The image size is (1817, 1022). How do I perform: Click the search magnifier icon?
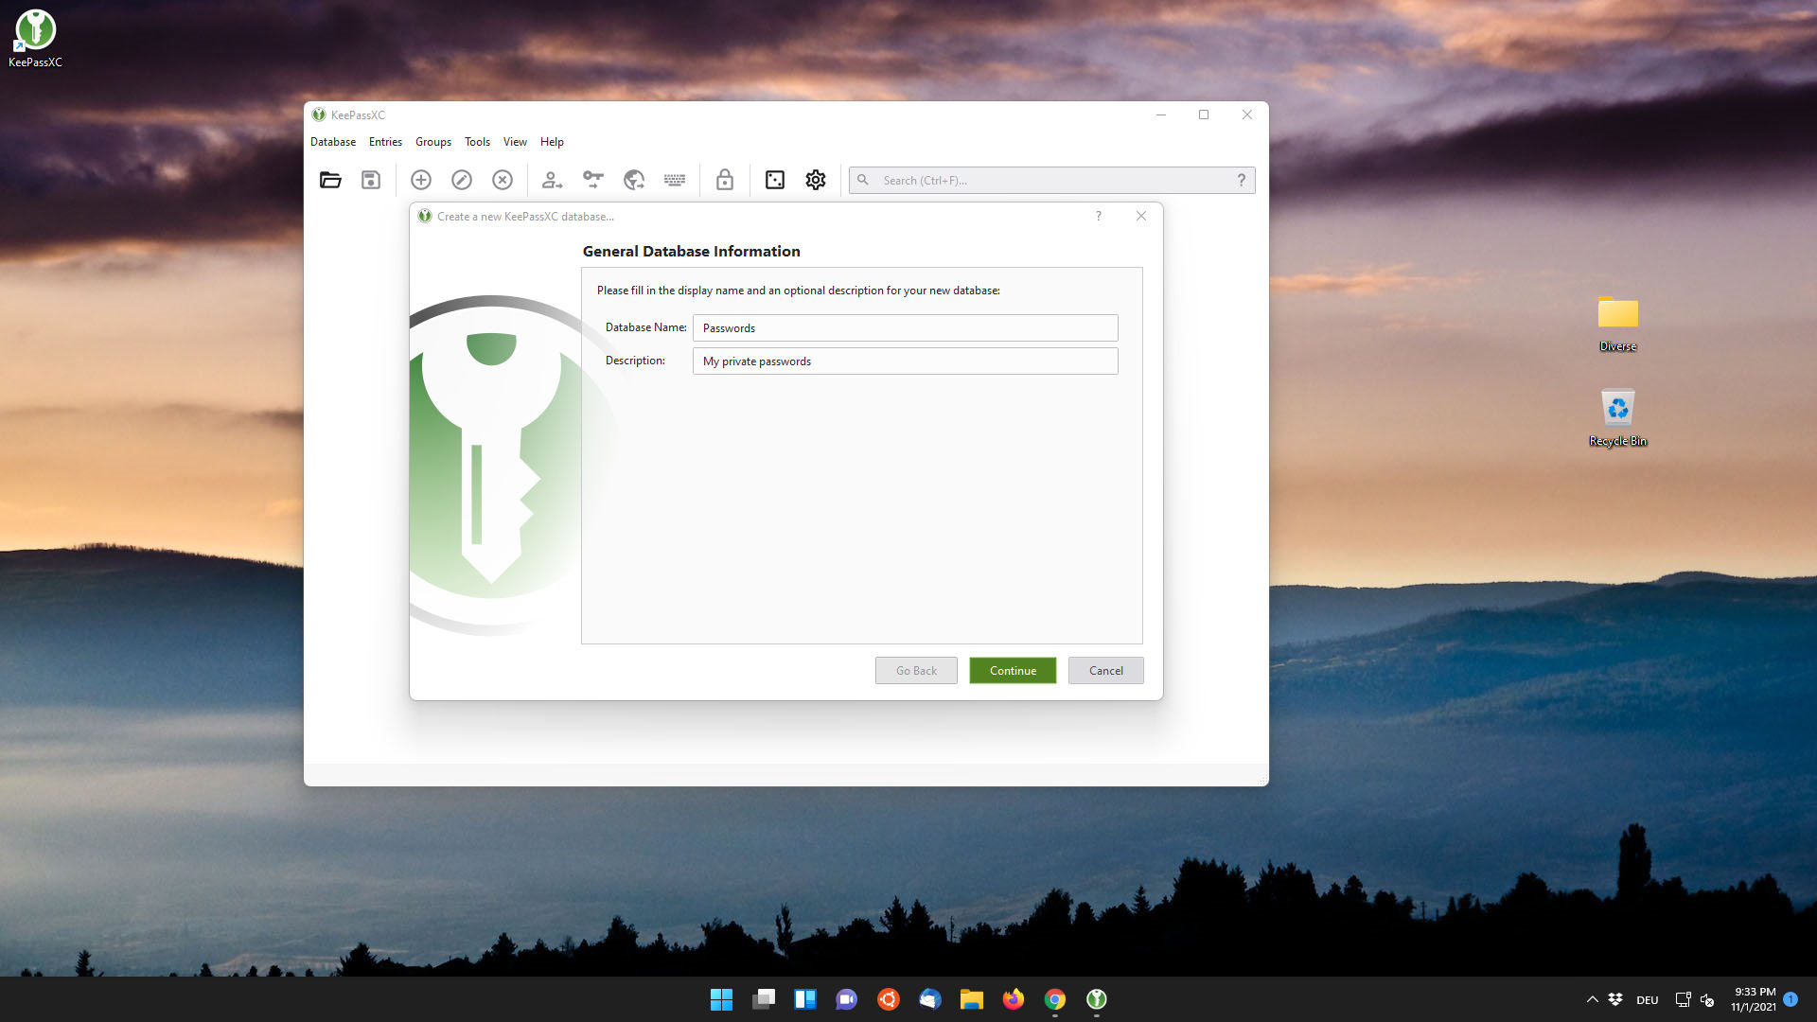pos(863,180)
